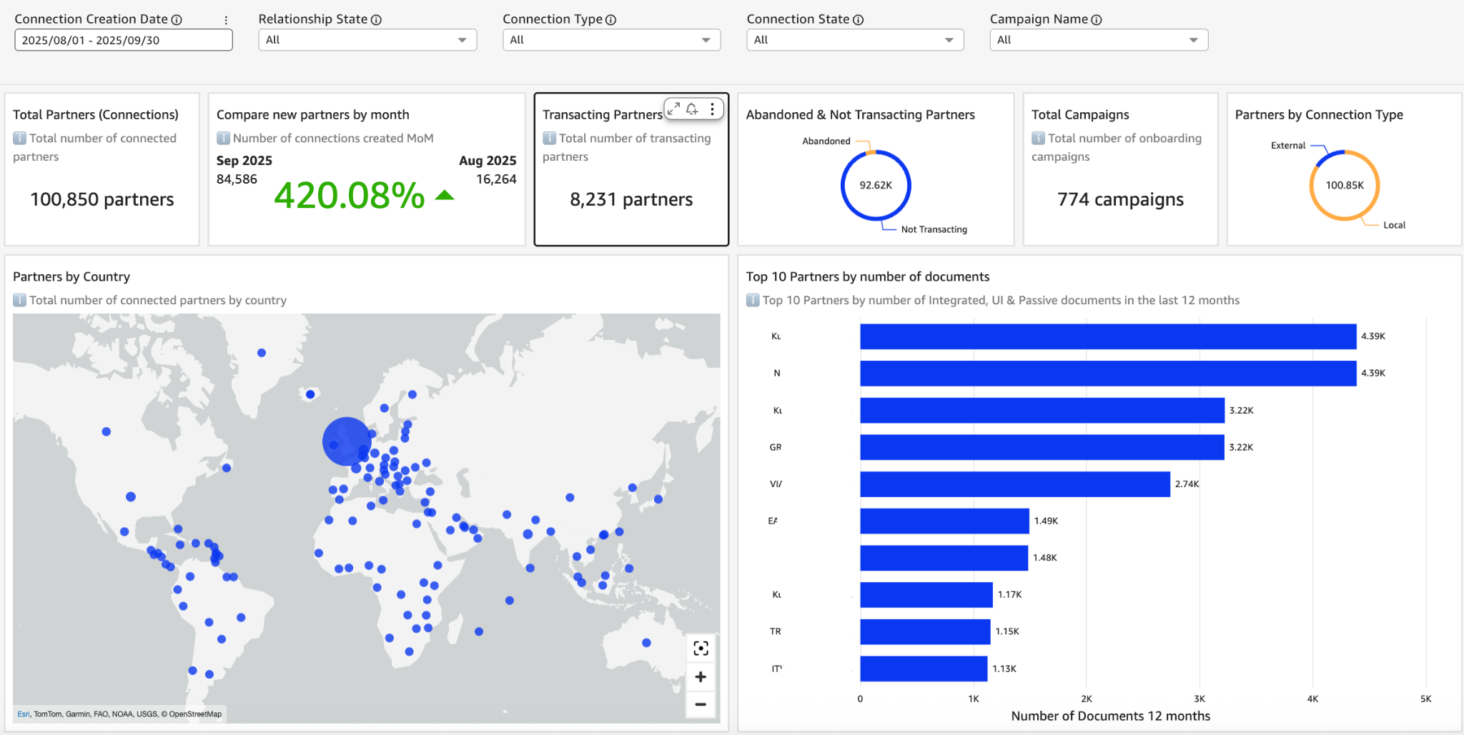The height and width of the screenshot is (735, 1464).
Task: Click the map zoom out minus button
Action: point(701,704)
